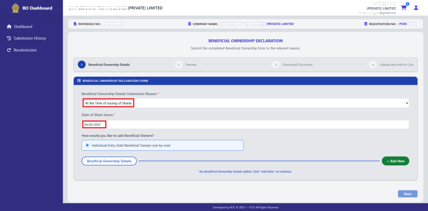Select the Individual Entry radio button

87,145
